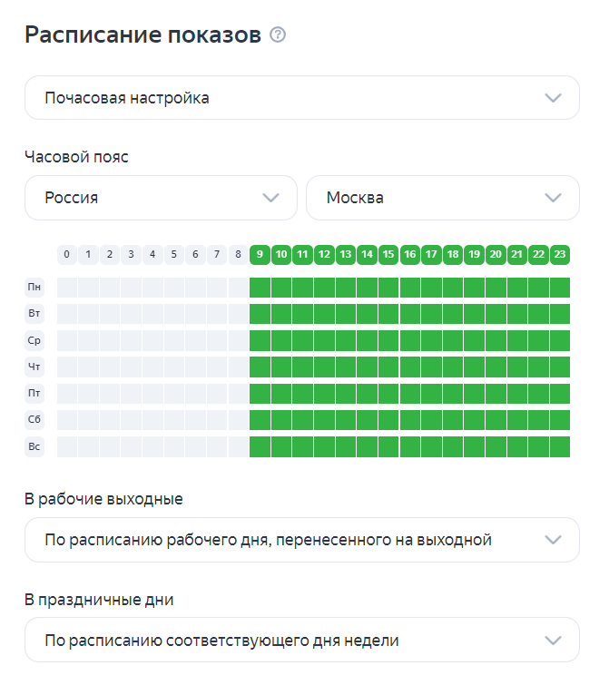The width and height of the screenshot is (609, 685).
Task: Open the Россия country dropdown
Action: [161, 198]
